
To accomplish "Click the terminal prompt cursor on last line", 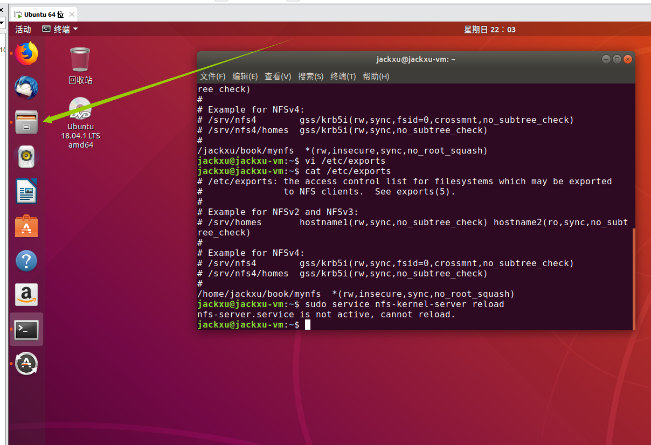I will 308,325.
